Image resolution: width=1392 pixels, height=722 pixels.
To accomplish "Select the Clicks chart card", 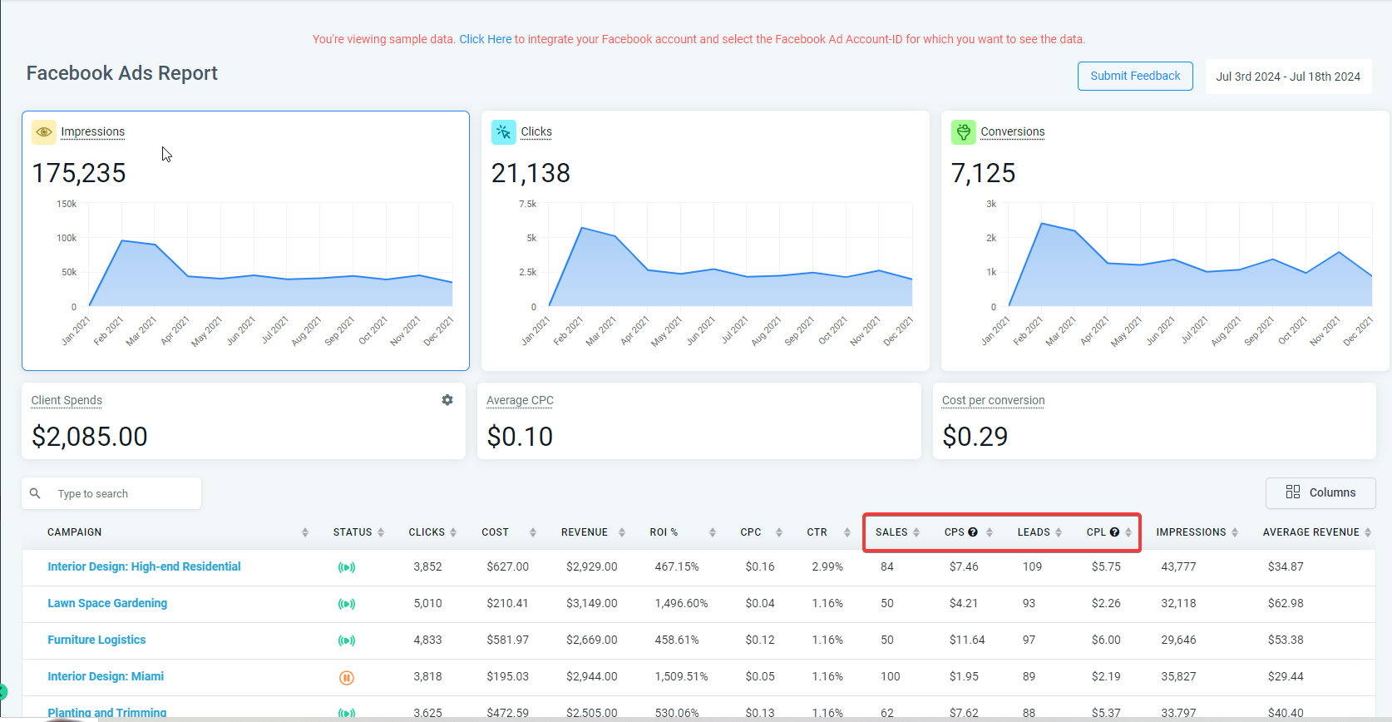I will pyautogui.click(x=705, y=240).
